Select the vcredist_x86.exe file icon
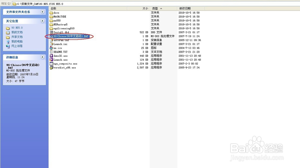 [x=51, y=68]
